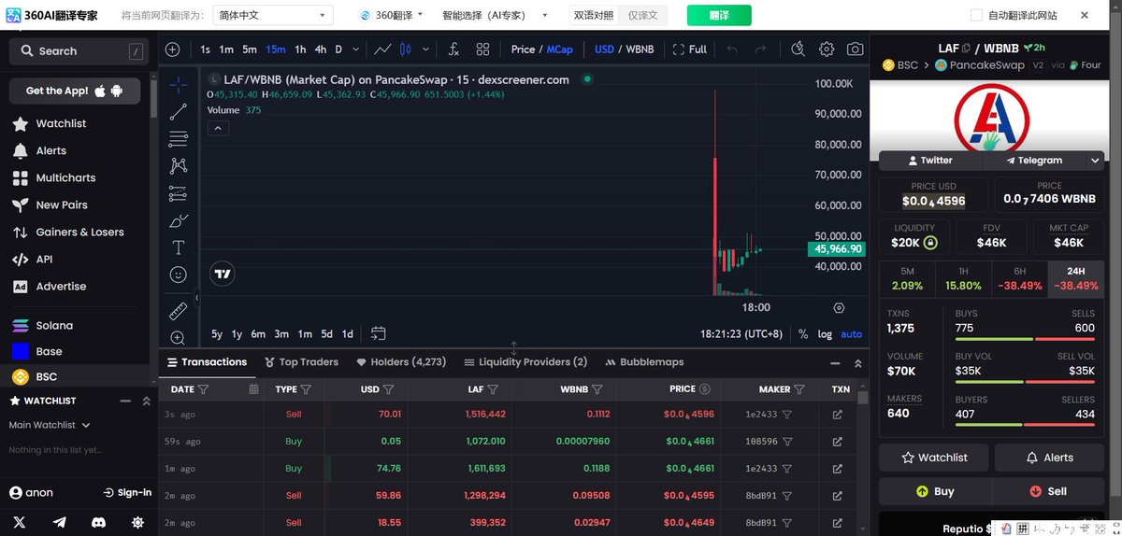Select the 5M stats tab
Image resolution: width=1122 pixels, height=536 pixels.
907,279
